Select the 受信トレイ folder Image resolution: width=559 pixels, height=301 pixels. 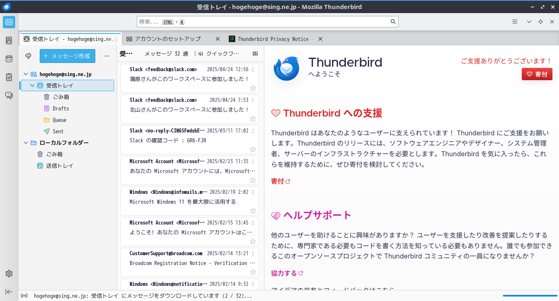pyautogui.click(x=68, y=85)
